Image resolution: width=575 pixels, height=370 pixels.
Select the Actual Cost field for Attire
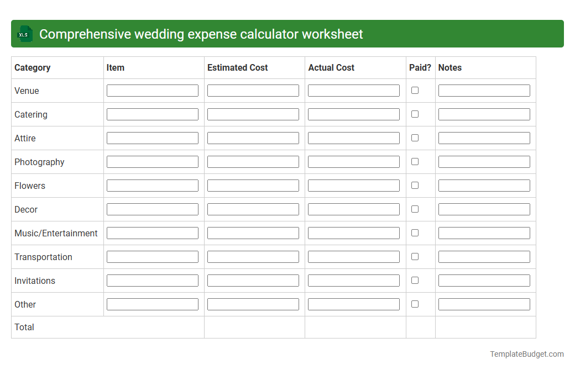pyautogui.click(x=354, y=138)
